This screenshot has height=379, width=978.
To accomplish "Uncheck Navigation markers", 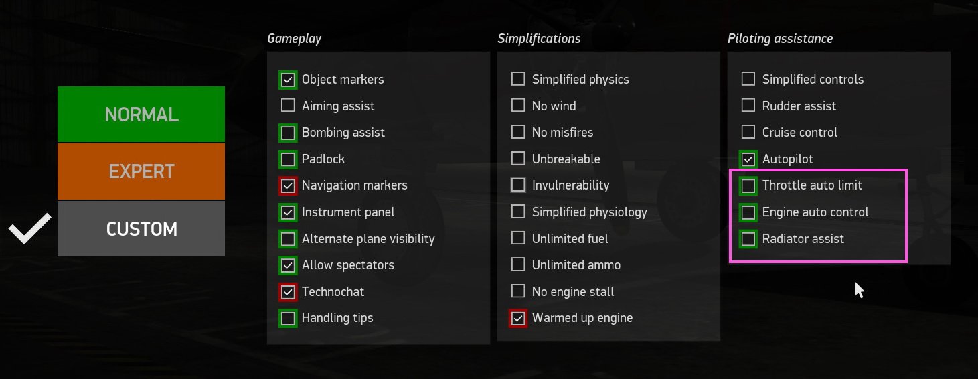I will (x=288, y=185).
